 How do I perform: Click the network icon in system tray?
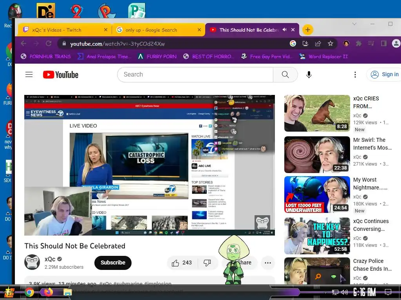335,292
